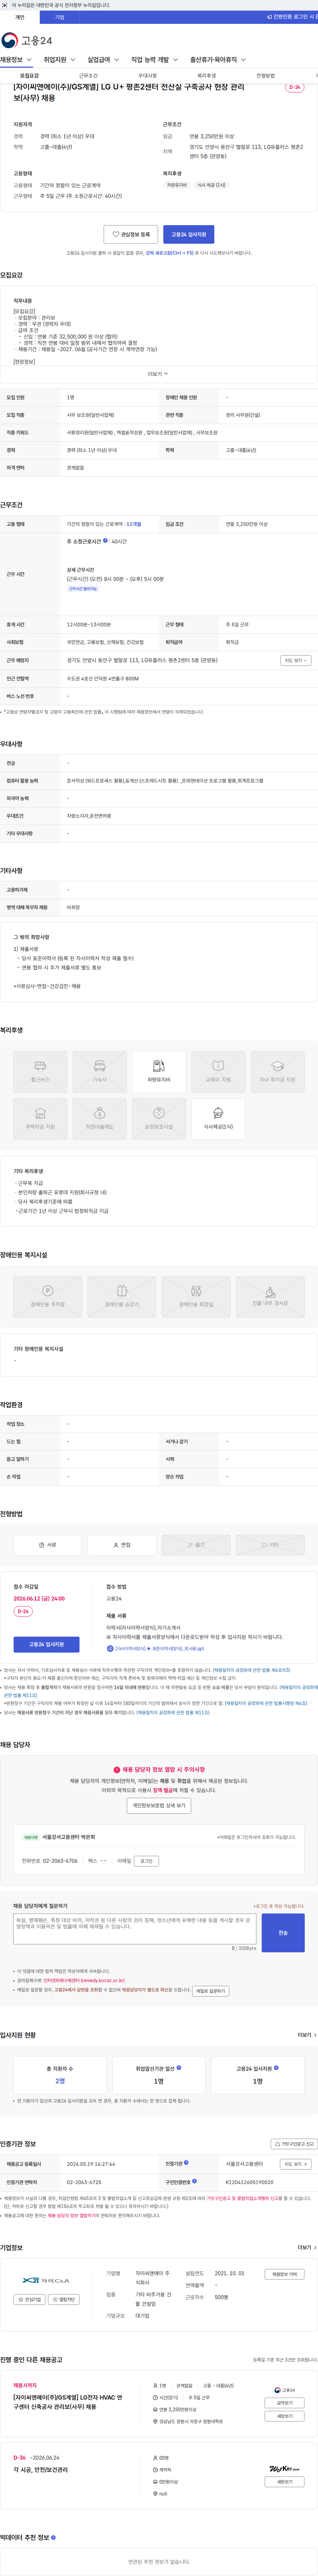Jump to the 복리후생 section tab
Viewport: 318px width, 2576px height.
[x=206, y=76]
